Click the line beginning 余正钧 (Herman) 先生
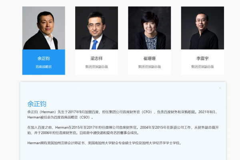This screenshot has width=240, height=160. point(122,112)
